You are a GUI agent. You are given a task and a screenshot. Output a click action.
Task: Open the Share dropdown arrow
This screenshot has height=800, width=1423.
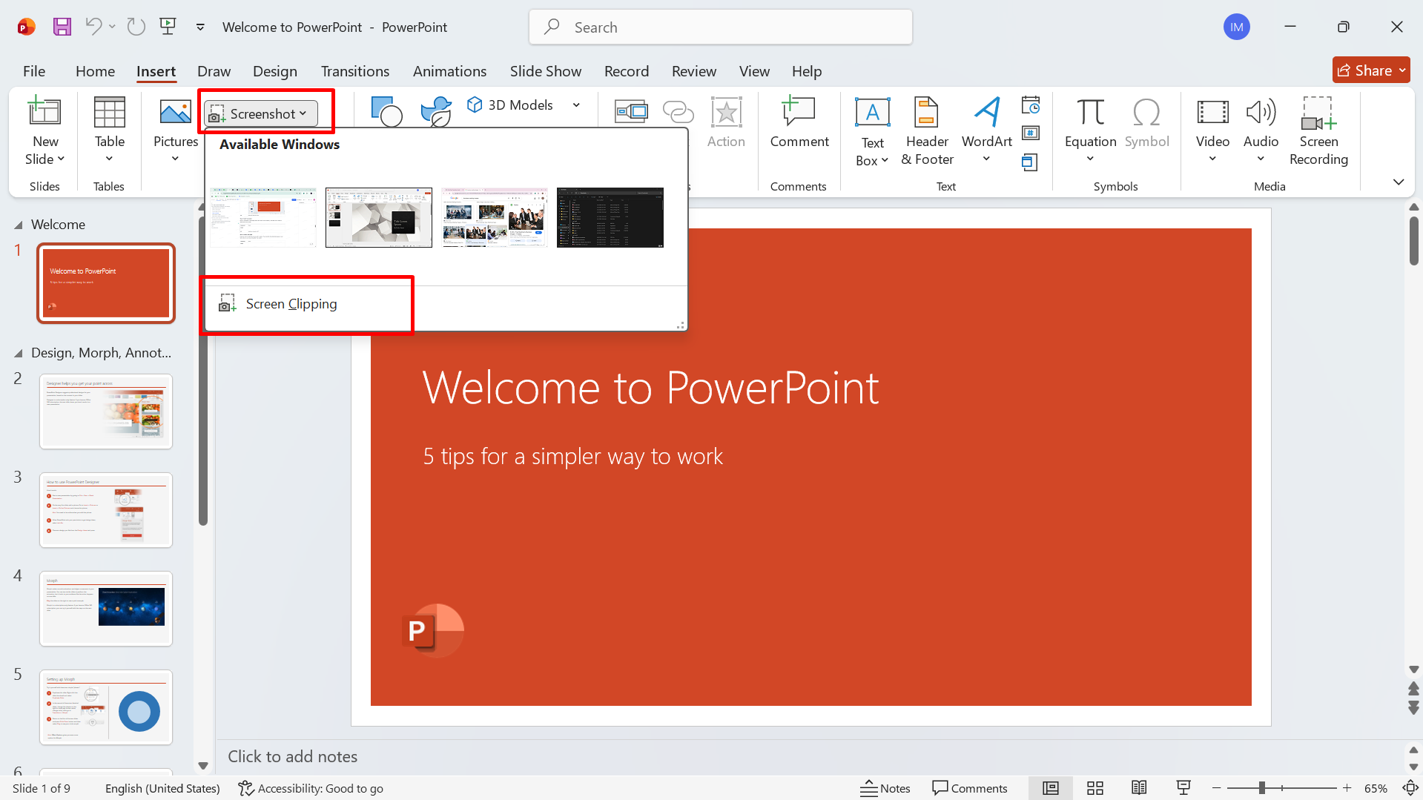(x=1402, y=70)
